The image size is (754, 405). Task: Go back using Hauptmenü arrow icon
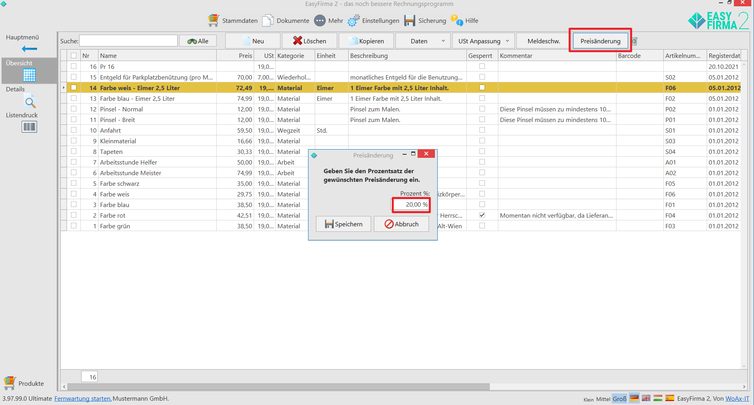(29, 49)
